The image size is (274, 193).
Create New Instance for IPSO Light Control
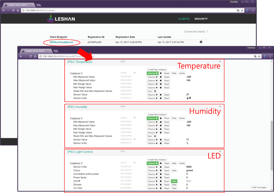[157, 160]
